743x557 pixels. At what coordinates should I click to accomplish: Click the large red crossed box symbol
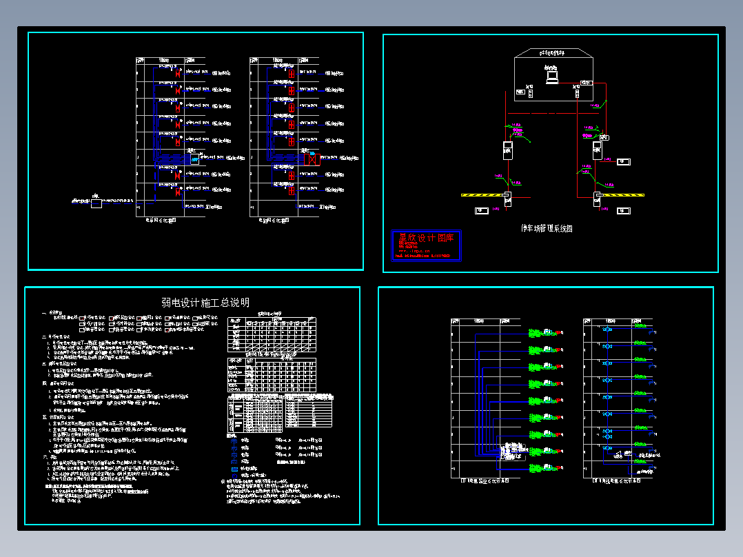click(x=312, y=159)
